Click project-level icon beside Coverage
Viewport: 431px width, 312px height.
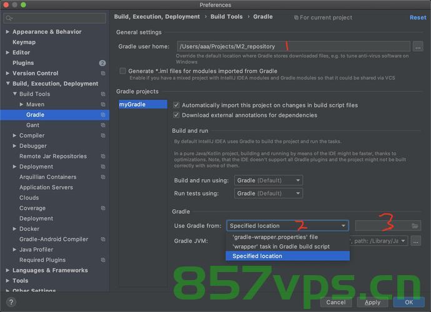pos(103,208)
